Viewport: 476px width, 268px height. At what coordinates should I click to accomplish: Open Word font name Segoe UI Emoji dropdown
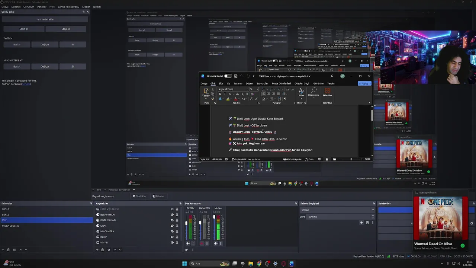(248, 89)
